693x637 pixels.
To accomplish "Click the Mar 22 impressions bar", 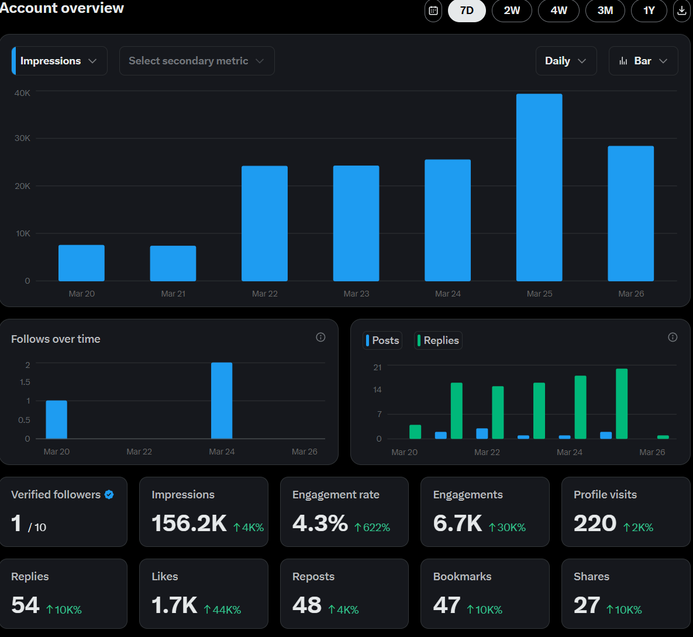I will click(265, 223).
